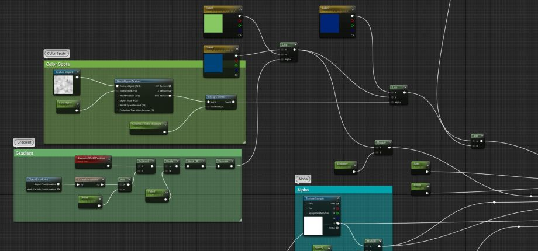
Task: Click WorldAlignedTexture TextureObject input pin
Action: pos(117,86)
